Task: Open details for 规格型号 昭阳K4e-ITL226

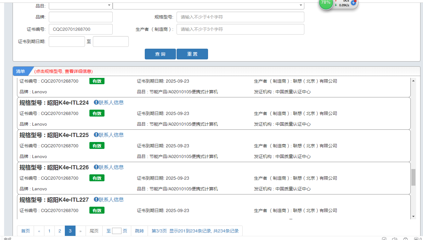Action: [54, 167]
